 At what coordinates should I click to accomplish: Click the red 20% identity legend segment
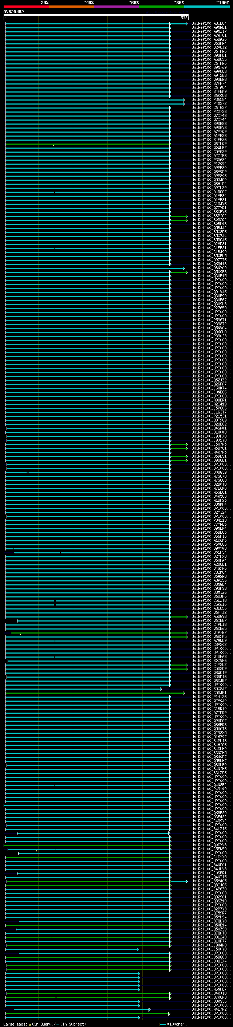(26, 7)
